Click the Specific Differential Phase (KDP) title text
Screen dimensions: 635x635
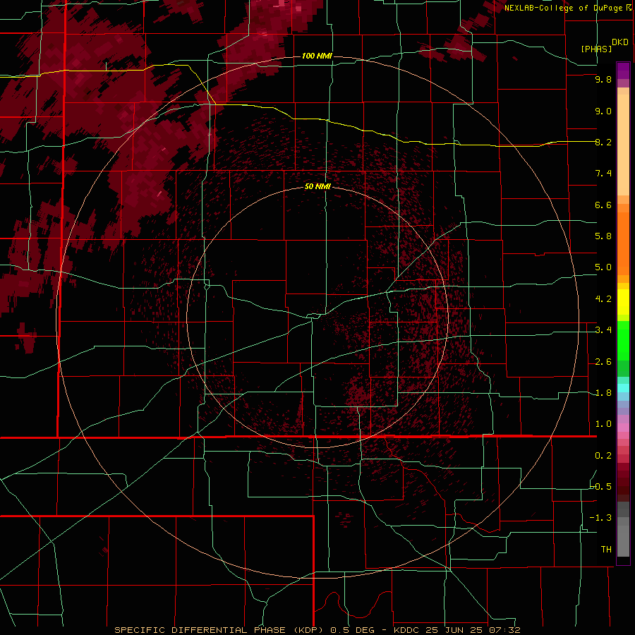(x=220, y=630)
